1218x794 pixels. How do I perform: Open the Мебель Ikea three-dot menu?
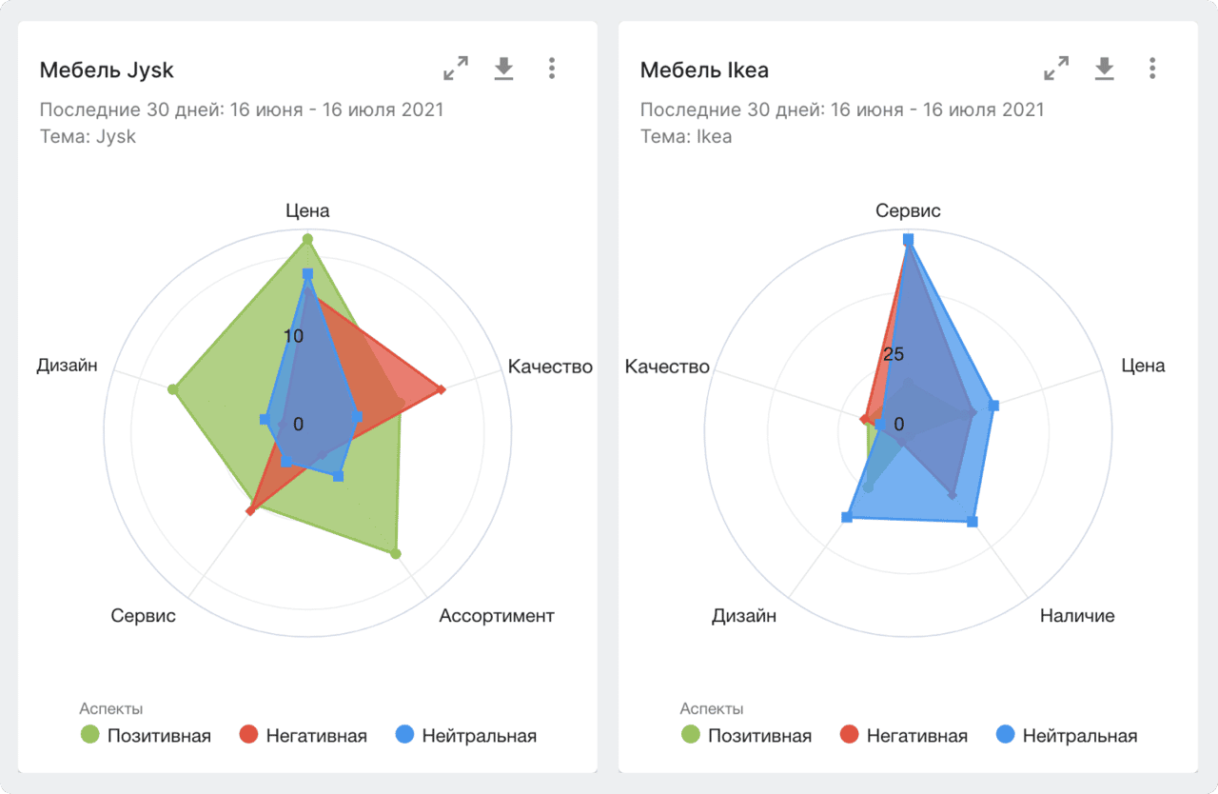tap(1152, 69)
